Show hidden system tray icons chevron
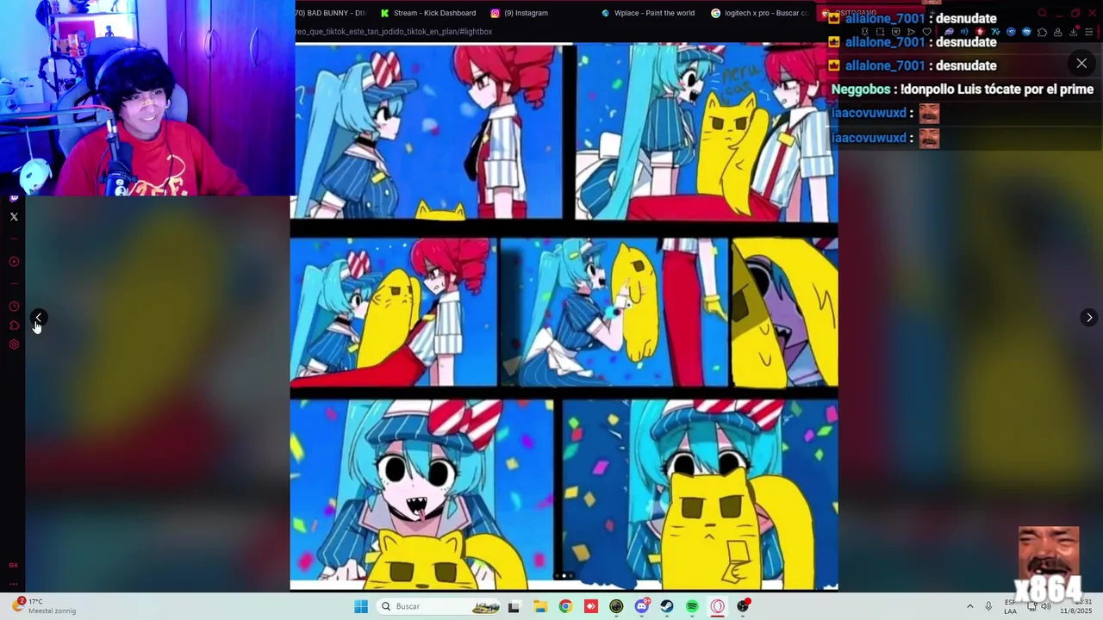The image size is (1103, 620). 969,606
